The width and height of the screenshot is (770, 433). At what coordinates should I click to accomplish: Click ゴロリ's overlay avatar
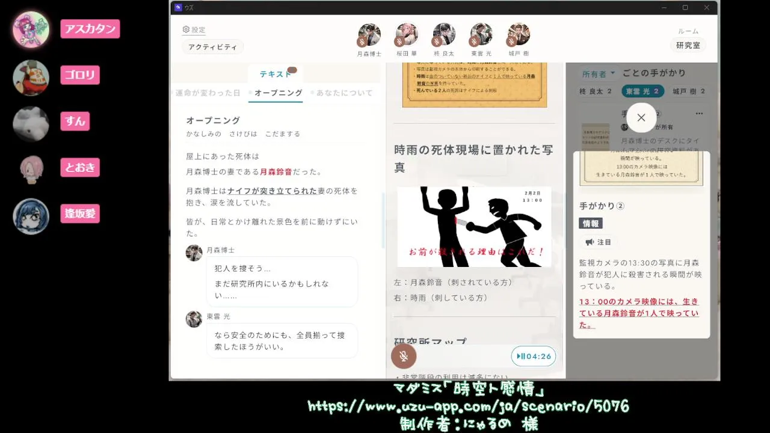[x=31, y=78]
